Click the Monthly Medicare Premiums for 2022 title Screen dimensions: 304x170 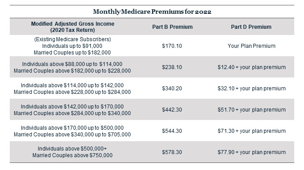(x=152, y=12)
